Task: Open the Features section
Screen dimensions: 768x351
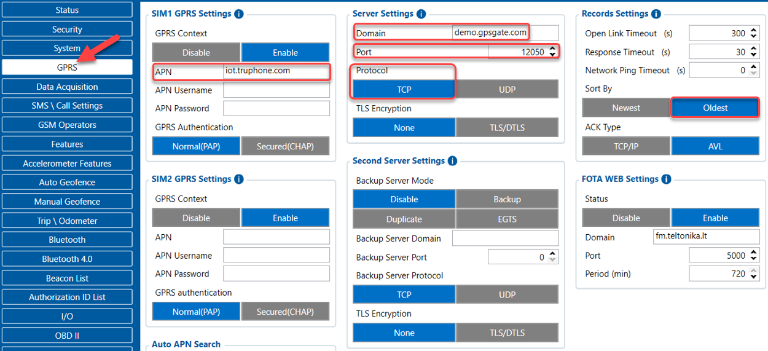Action: click(x=67, y=144)
